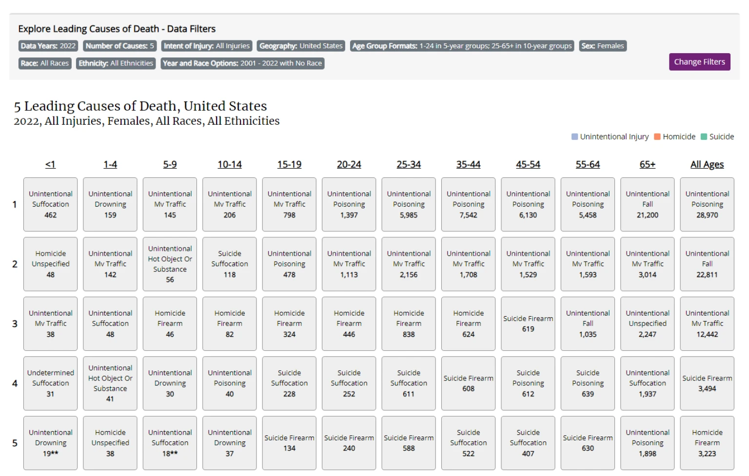Open the Undetermined Suffocation 31 cell
The height and width of the screenshot is (476, 749).
pyautogui.click(x=50, y=383)
